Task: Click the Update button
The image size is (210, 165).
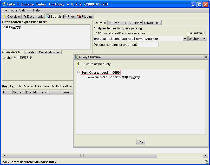Action: 30,52
